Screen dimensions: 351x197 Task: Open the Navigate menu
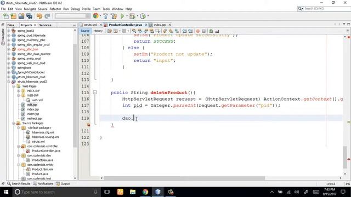click(x=30, y=9)
